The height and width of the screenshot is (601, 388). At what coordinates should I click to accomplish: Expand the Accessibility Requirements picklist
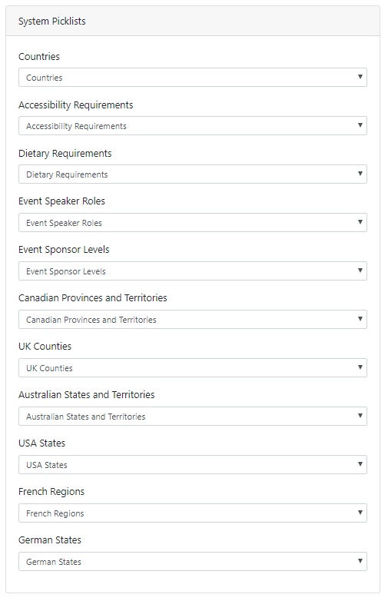click(x=193, y=126)
